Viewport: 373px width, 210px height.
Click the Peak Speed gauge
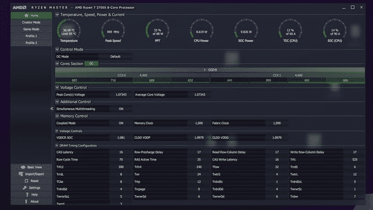point(113,31)
